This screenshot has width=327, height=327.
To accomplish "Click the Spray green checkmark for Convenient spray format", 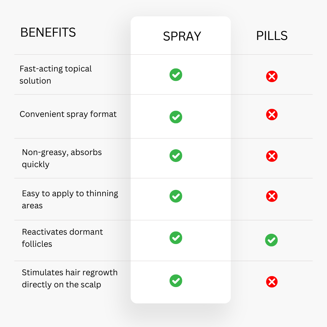I will [x=176, y=117].
